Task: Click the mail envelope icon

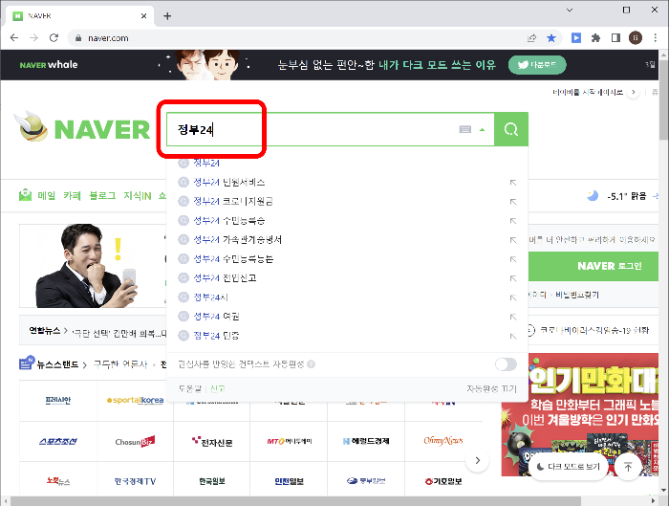Action: 25,195
